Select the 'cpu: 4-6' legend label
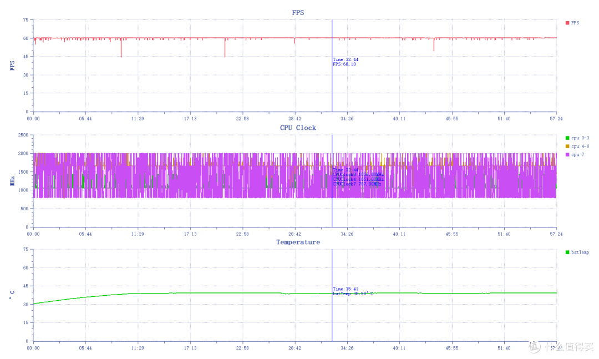Screen dimensions: 599x359 tap(580, 146)
